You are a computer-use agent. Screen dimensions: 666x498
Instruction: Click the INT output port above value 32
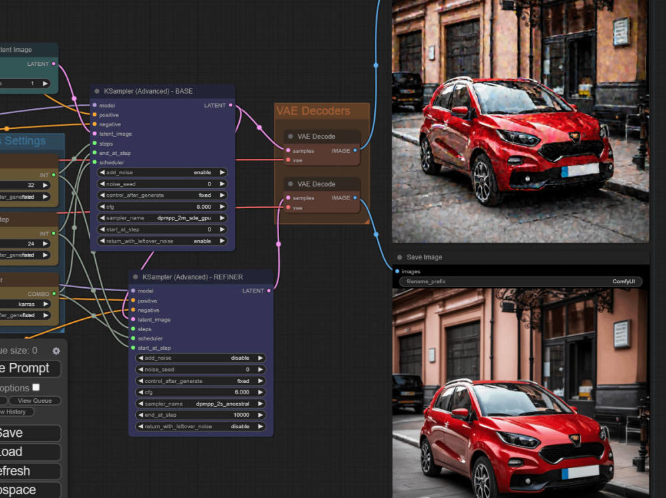53,175
